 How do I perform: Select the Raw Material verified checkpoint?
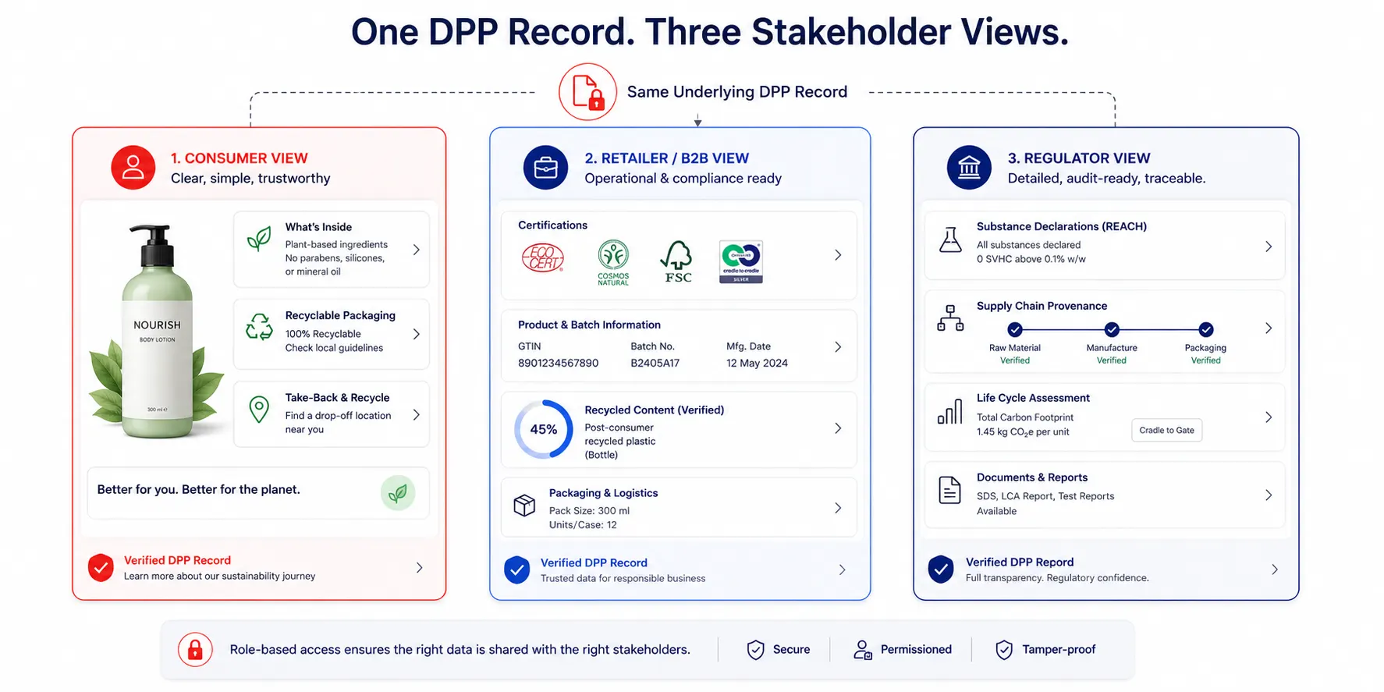pos(1015,329)
